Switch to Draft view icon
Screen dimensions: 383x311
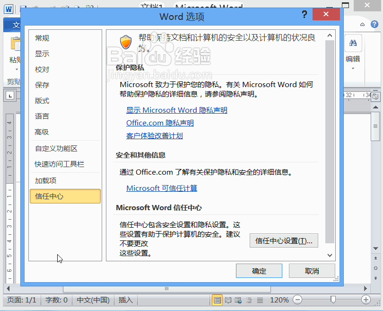coord(260,300)
